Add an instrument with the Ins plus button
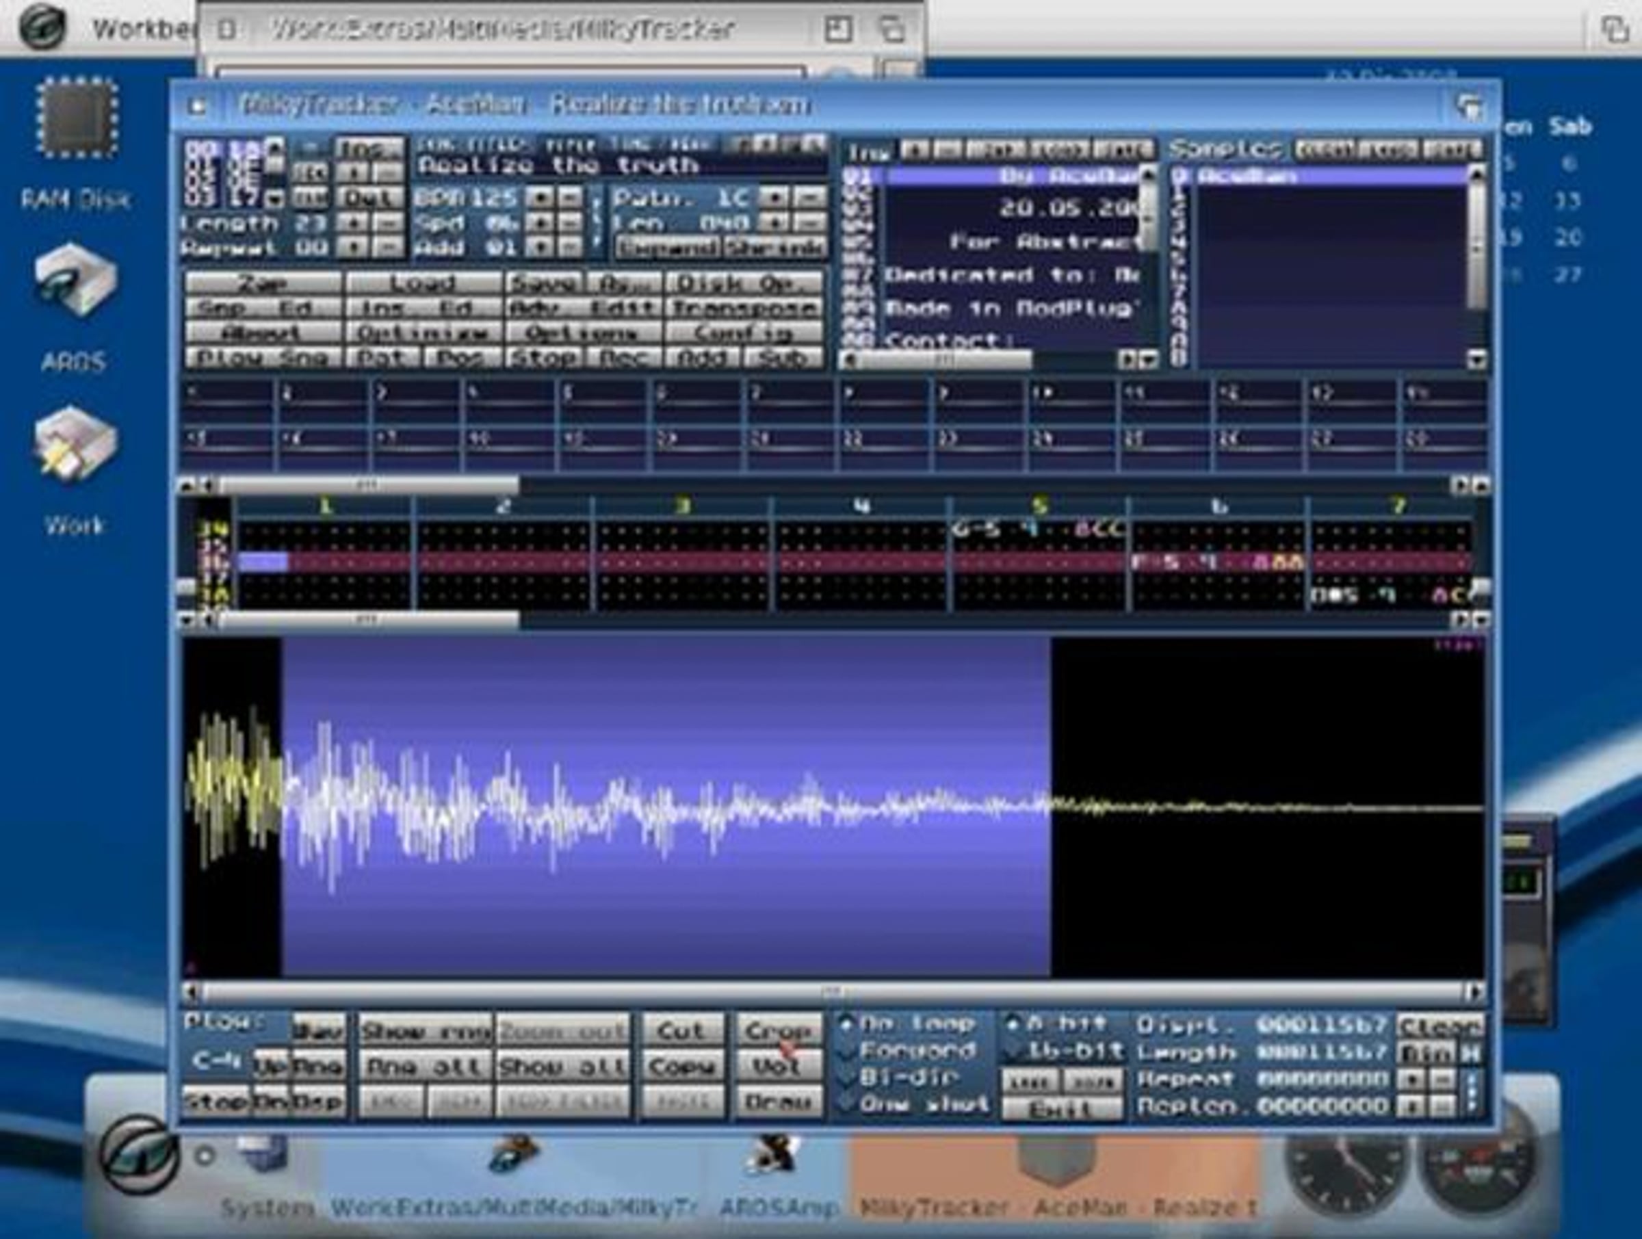Viewport: 1642px width, 1239px height. pos(915,149)
